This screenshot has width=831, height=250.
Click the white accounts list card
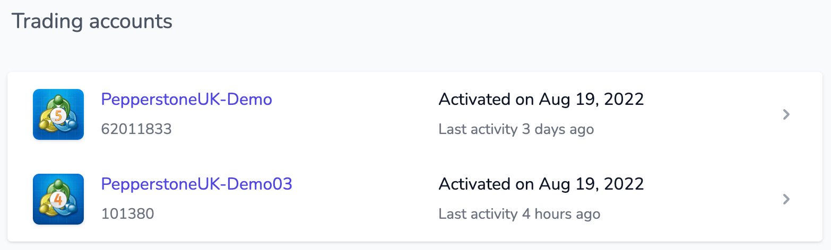tap(415, 157)
